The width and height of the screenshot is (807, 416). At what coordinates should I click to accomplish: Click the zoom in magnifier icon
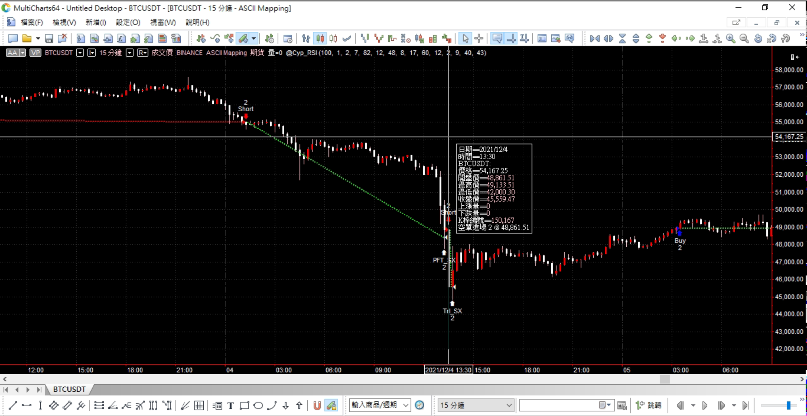coord(730,38)
